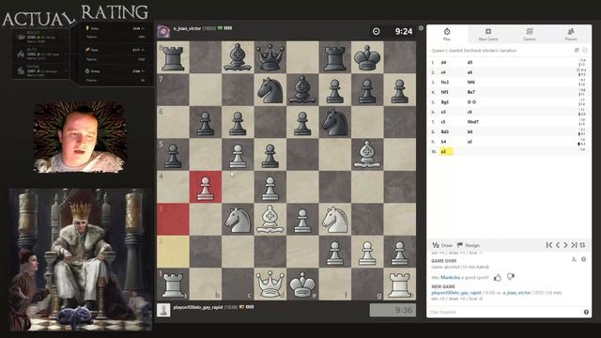Open the Games tab
Image resolution: width=601 pixels, height=338 pixels.
click(x=530, y=34)
